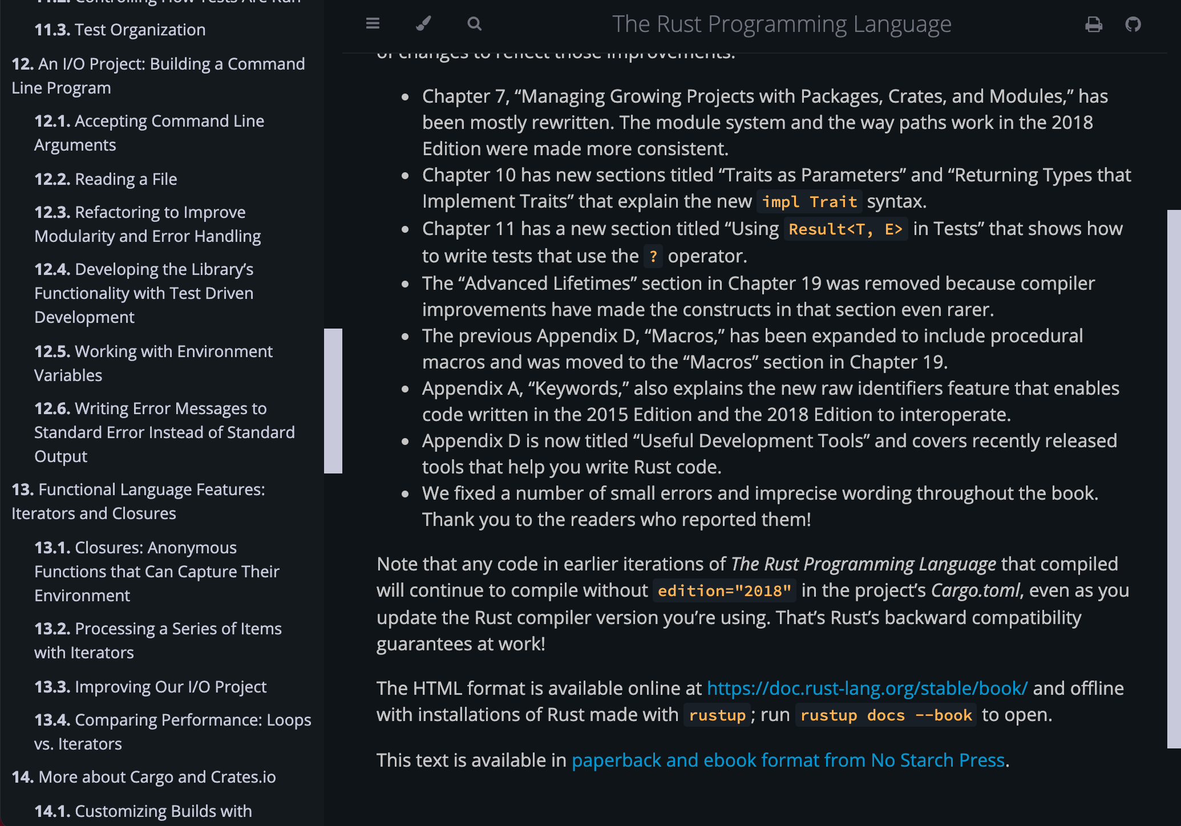
Task: Open the No Starch Press ebook link
Action: tap(788, 760)
